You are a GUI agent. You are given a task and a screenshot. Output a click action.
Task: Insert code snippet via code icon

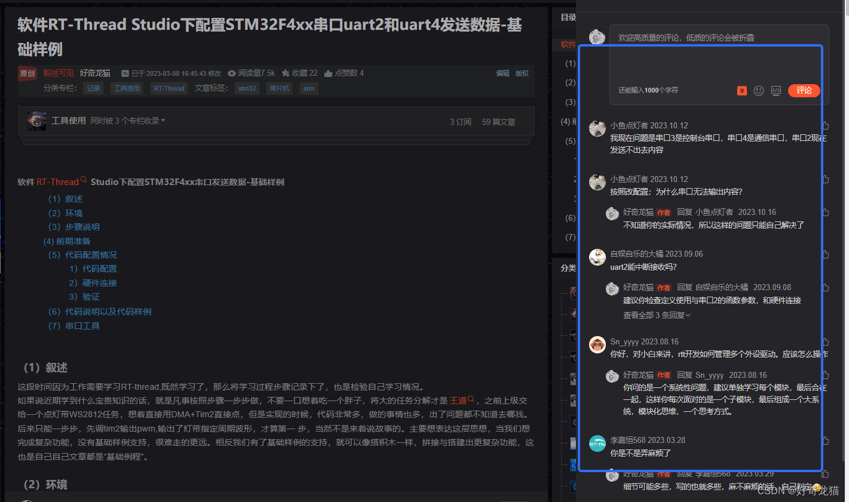click(x=776, y=91)
